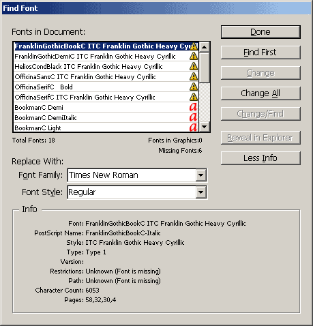Click the font list scroll up arrow
Screen dimensions: 313x326
coord(204,47)
